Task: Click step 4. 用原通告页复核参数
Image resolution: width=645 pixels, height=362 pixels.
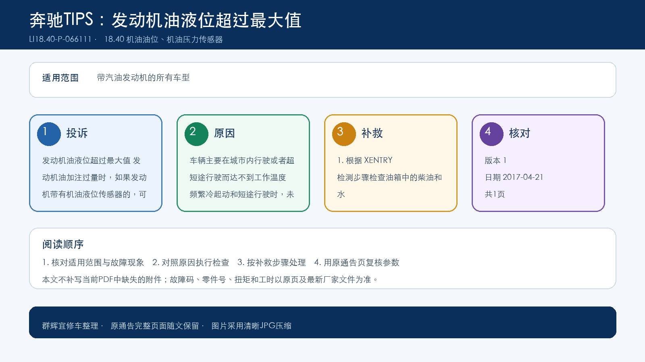Action: (357, 263)
